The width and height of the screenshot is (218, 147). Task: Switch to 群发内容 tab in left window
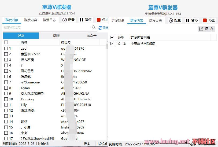(31, 20)
